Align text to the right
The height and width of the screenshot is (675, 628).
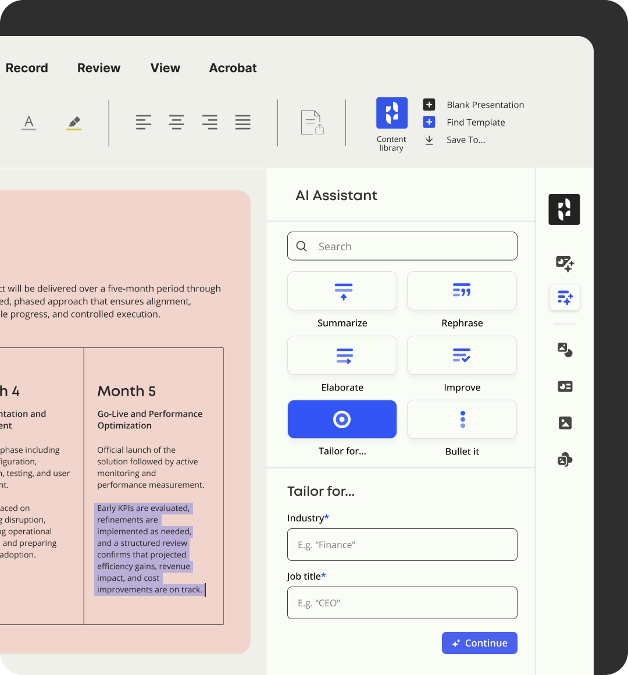pos(210,122)
